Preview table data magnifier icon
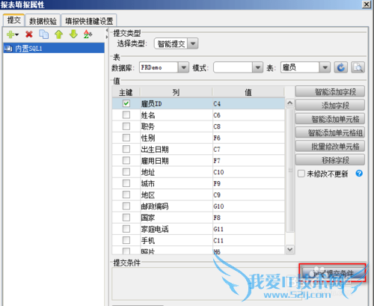Image resolution: width=374 pixels, height=306 pixels. pos(358,67)
